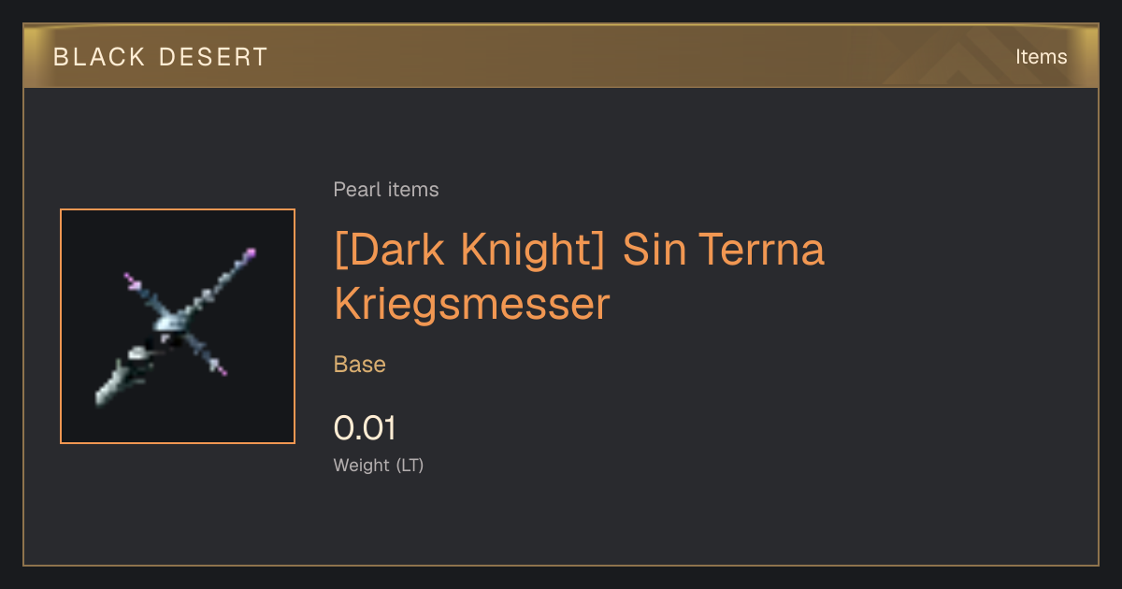Click the 0.01 weight value

[365, 428]
